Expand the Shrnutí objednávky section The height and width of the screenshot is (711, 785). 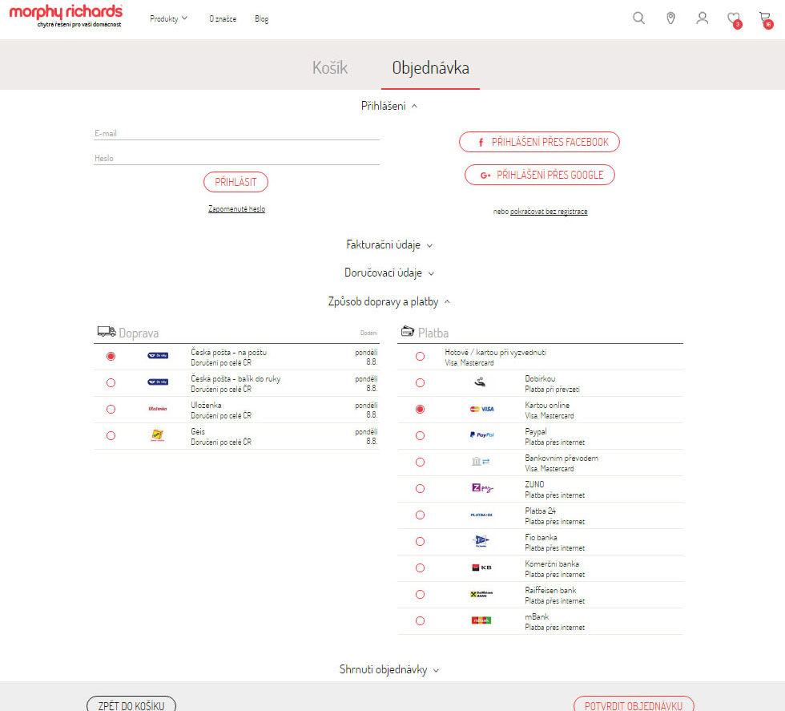[x=389, y=669]
